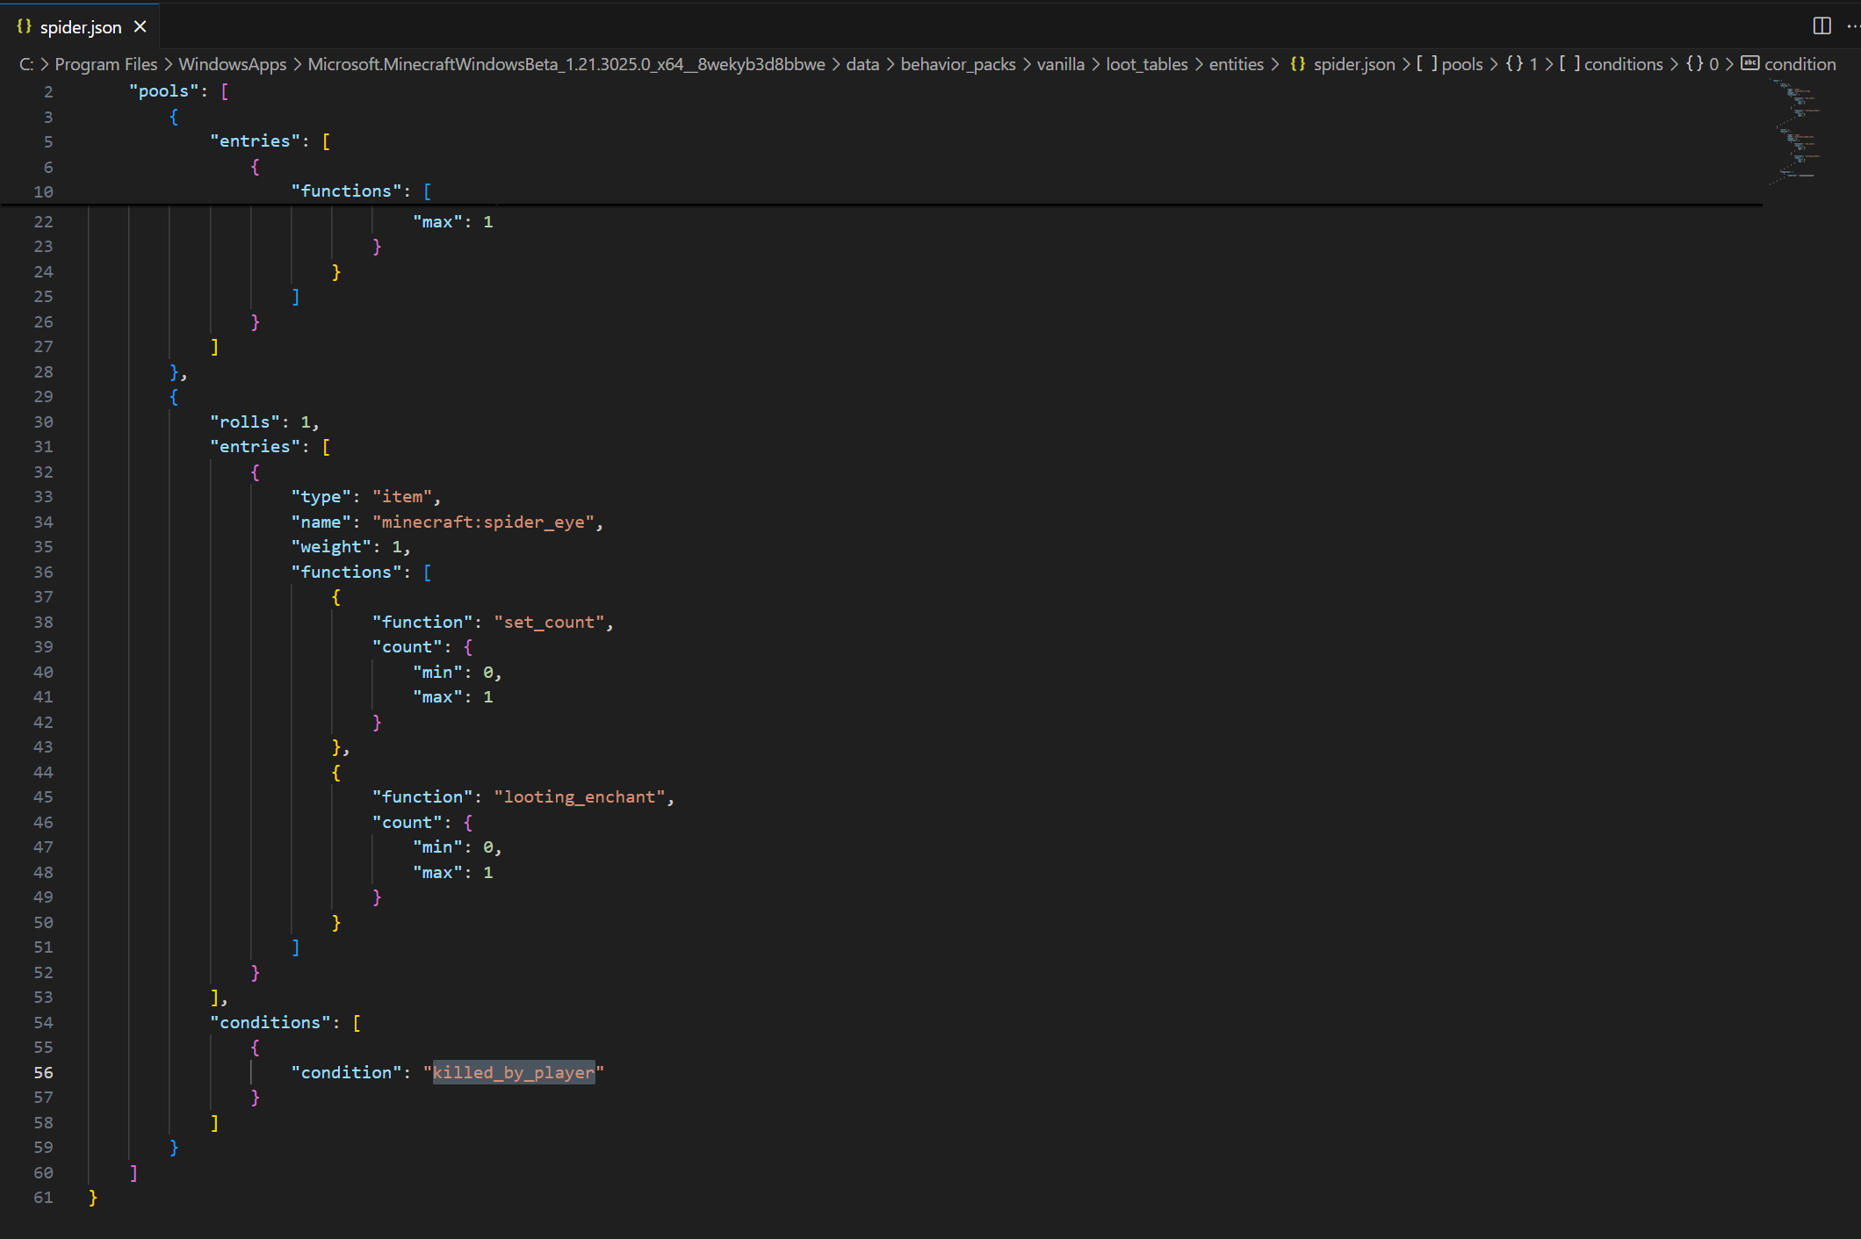Image resolution: width=1861 pixels, height=1239 pixels.
Task: Click the pools array icon in breadcrumb
Action: click(x=1426, y=64)
